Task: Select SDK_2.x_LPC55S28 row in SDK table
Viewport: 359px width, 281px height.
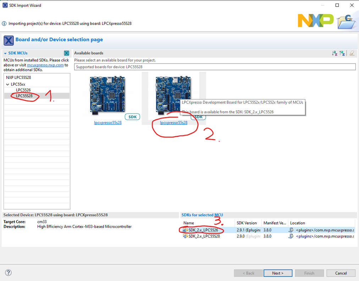Action: point(268,236)
